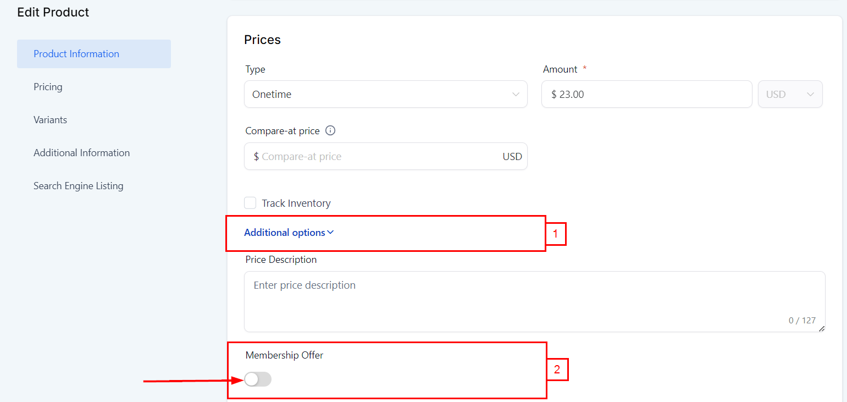
Task: Click the chevron beside Additional options
Action: 330,232
